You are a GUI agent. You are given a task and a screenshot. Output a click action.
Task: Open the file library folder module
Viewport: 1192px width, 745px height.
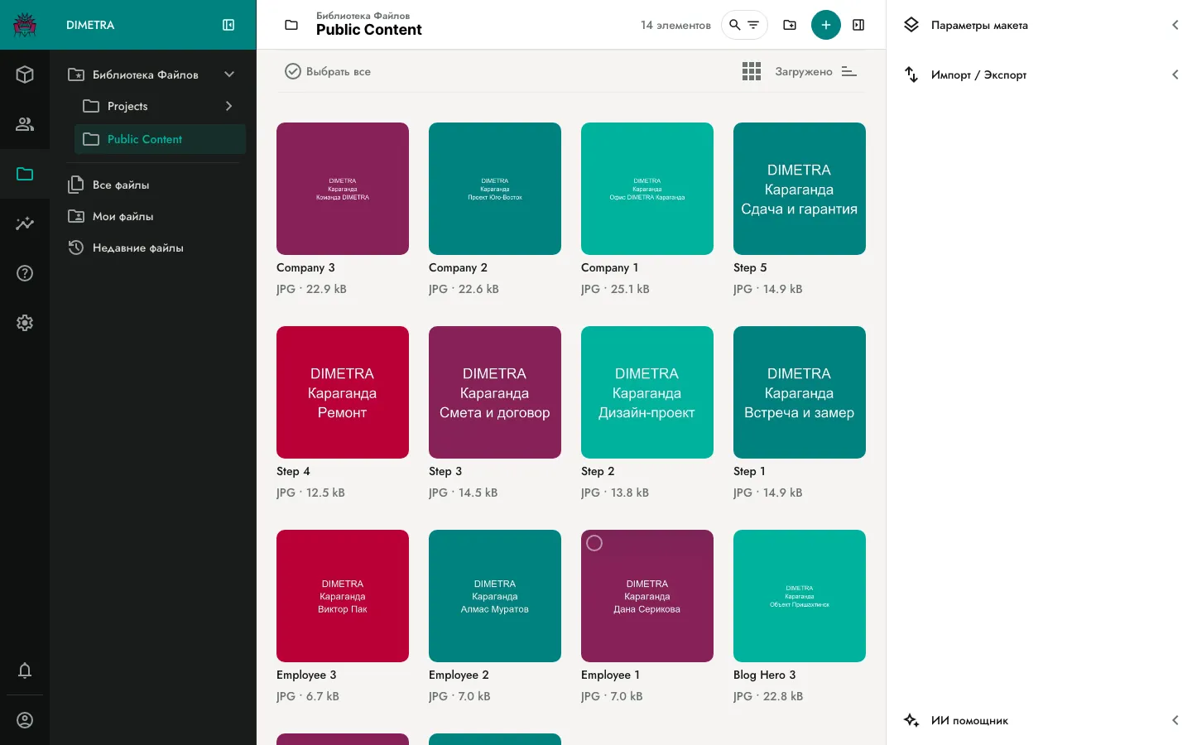point(25,174)
